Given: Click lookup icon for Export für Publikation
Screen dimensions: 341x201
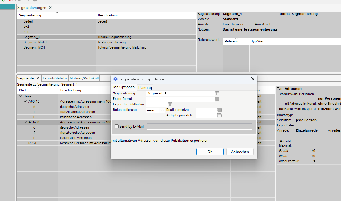Looking at the screenshot, I should coord(170,104).
